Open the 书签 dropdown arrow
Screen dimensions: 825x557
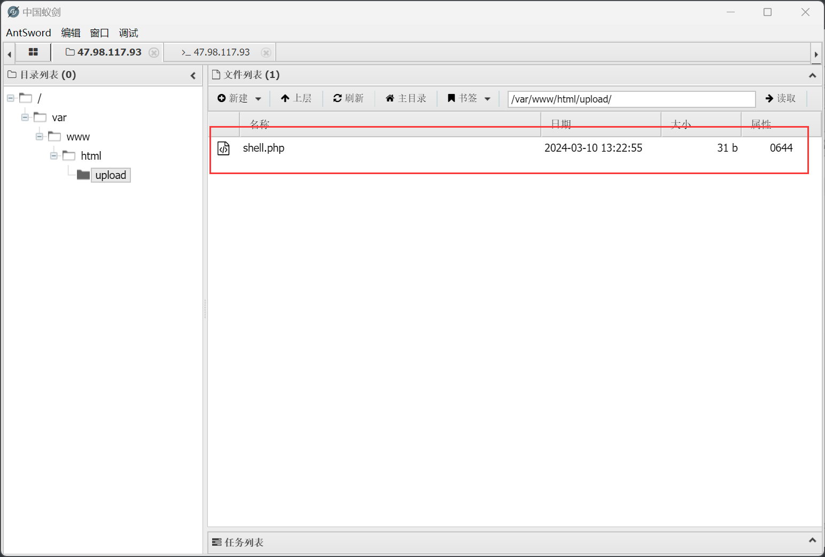pos(487,99)
